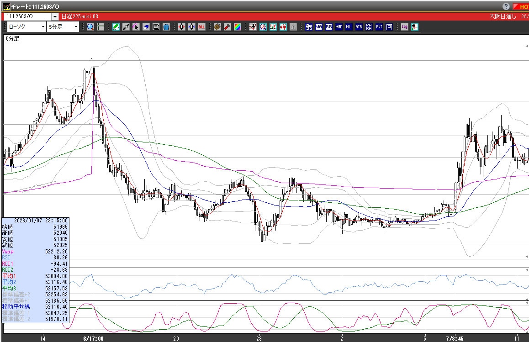
Task: Open the wrench settings tool
Action: click(227, 27)
